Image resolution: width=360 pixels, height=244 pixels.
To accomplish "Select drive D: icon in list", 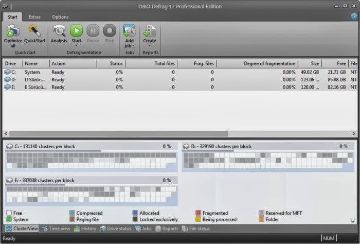I will tap(8, 80).
